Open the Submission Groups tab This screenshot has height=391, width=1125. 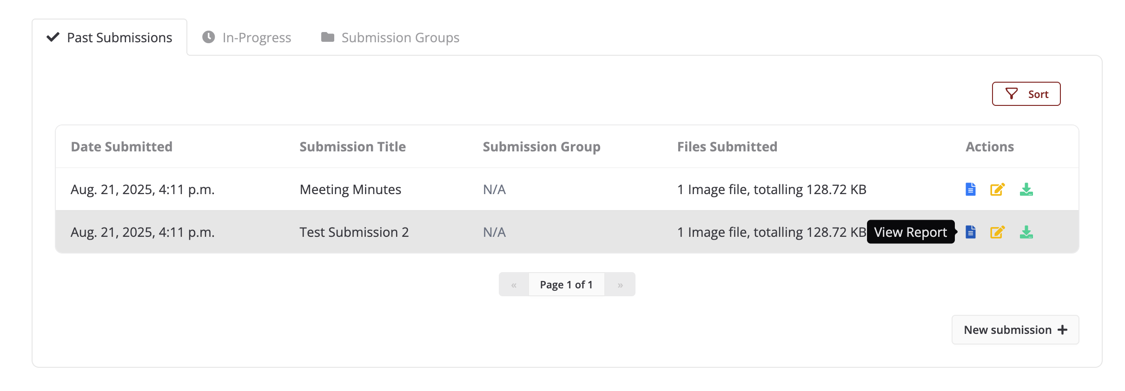tap(390, 37)
